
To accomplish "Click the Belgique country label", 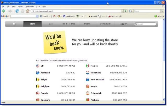I will 45,86.
